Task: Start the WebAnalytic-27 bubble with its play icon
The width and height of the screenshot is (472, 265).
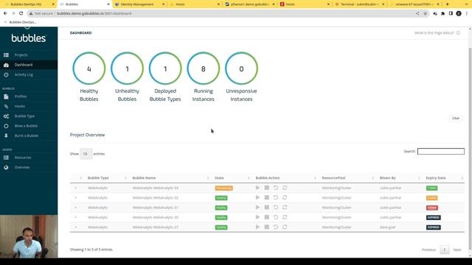Action: (x=257, y=227)
